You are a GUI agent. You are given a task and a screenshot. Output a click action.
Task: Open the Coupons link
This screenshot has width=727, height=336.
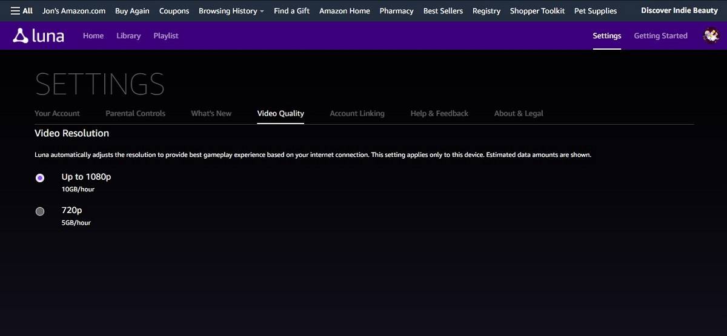click(x=174, y=11)
